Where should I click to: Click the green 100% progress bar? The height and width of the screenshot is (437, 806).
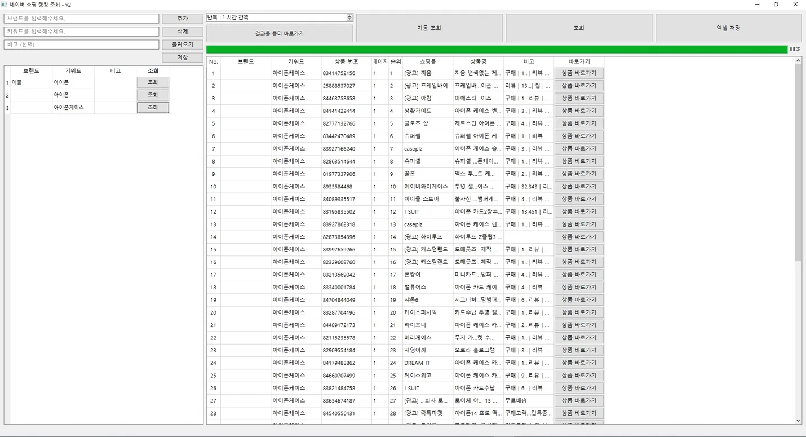click(x=497, y=50)
